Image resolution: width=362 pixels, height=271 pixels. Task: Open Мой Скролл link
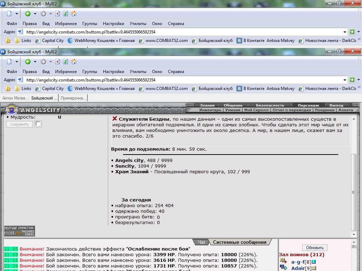pyautogui.click(x=256, y=110)
